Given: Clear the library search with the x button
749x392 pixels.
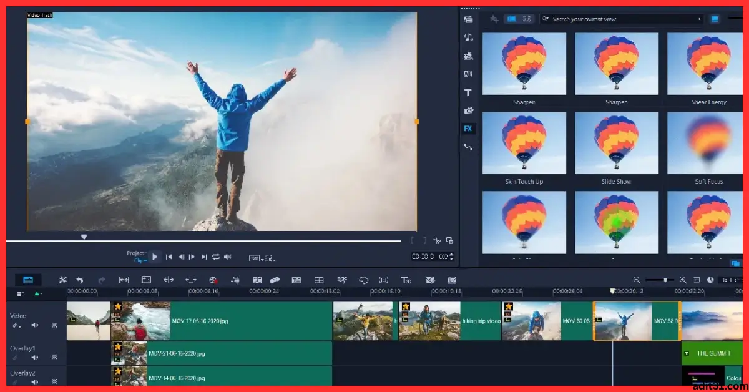Looking at the screenshot, I should tap(698, 19).
